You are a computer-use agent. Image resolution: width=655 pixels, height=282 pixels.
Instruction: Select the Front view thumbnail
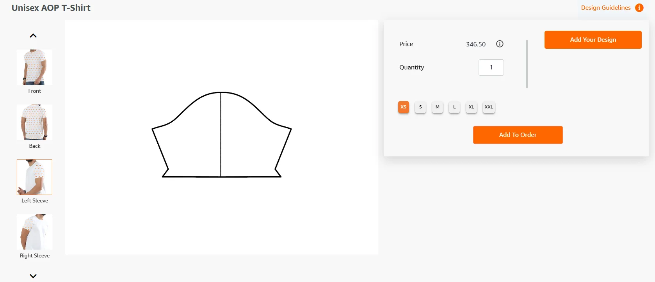click(x=34, y=67)
